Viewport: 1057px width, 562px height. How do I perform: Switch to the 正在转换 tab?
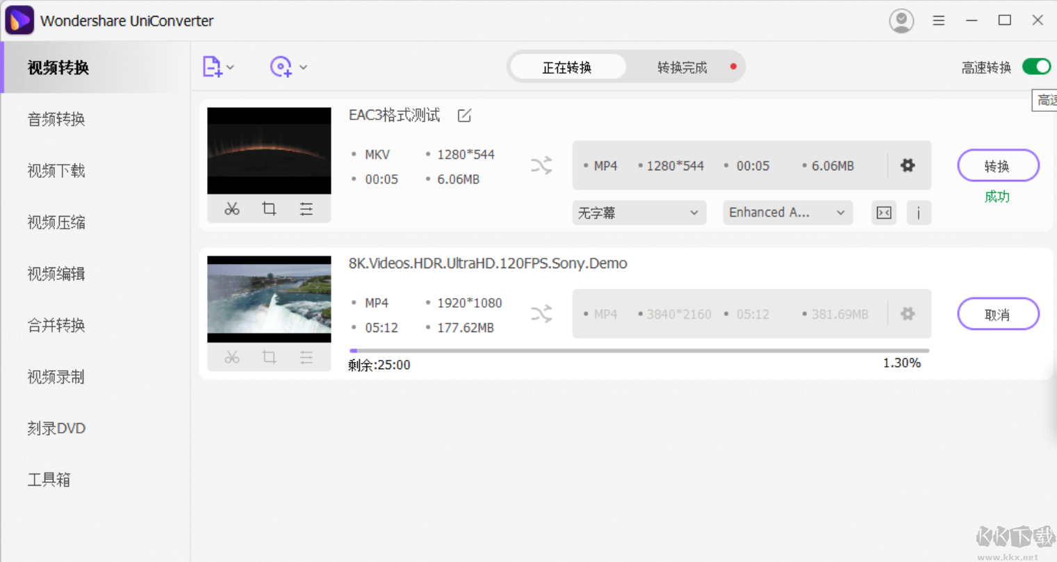(567, 67)
